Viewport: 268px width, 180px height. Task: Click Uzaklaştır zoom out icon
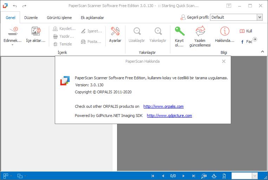137,31
